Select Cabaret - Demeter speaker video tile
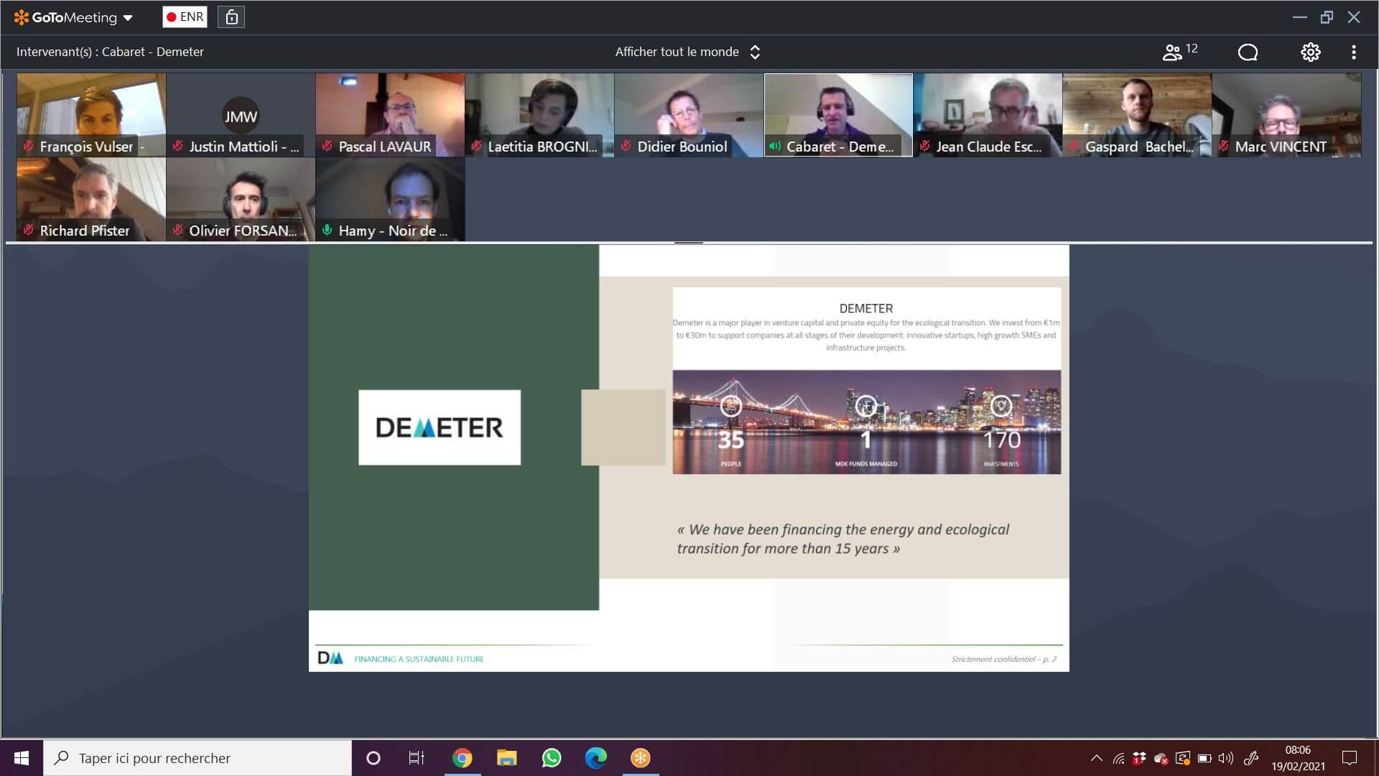 click(838, 115)
